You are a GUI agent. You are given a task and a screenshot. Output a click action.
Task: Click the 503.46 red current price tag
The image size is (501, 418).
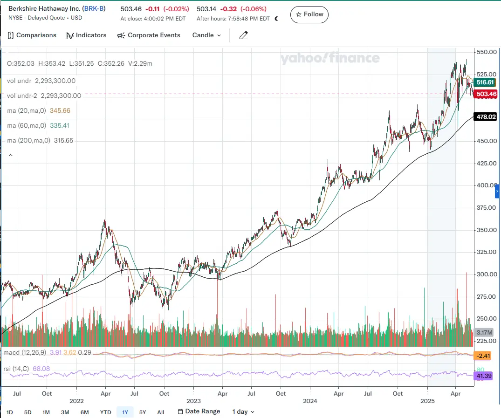486,94
